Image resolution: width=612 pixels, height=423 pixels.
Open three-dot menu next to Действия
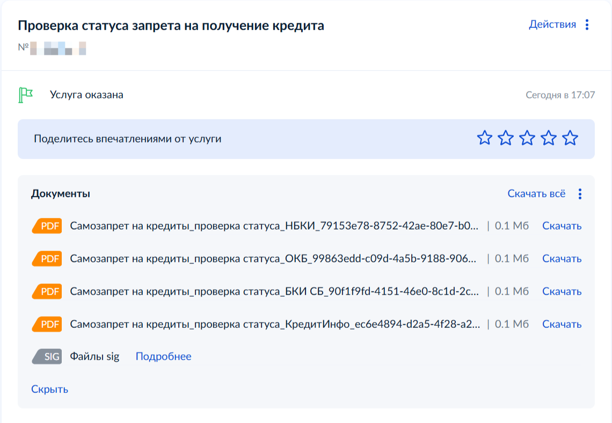click(587, 25)
